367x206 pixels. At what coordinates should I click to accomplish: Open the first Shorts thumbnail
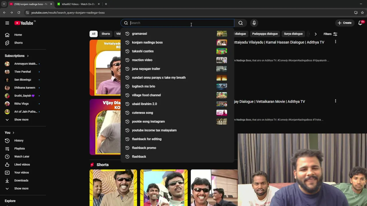(113, 187)
